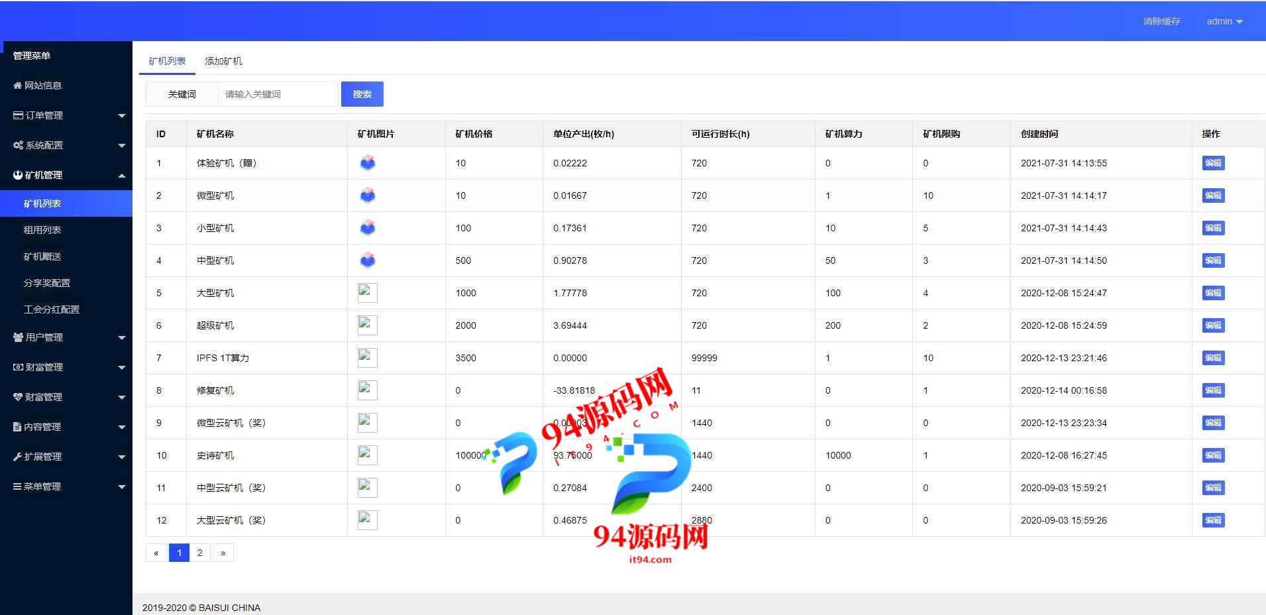Open 微型矿机 miner image thumbnail

click(368, 196)
